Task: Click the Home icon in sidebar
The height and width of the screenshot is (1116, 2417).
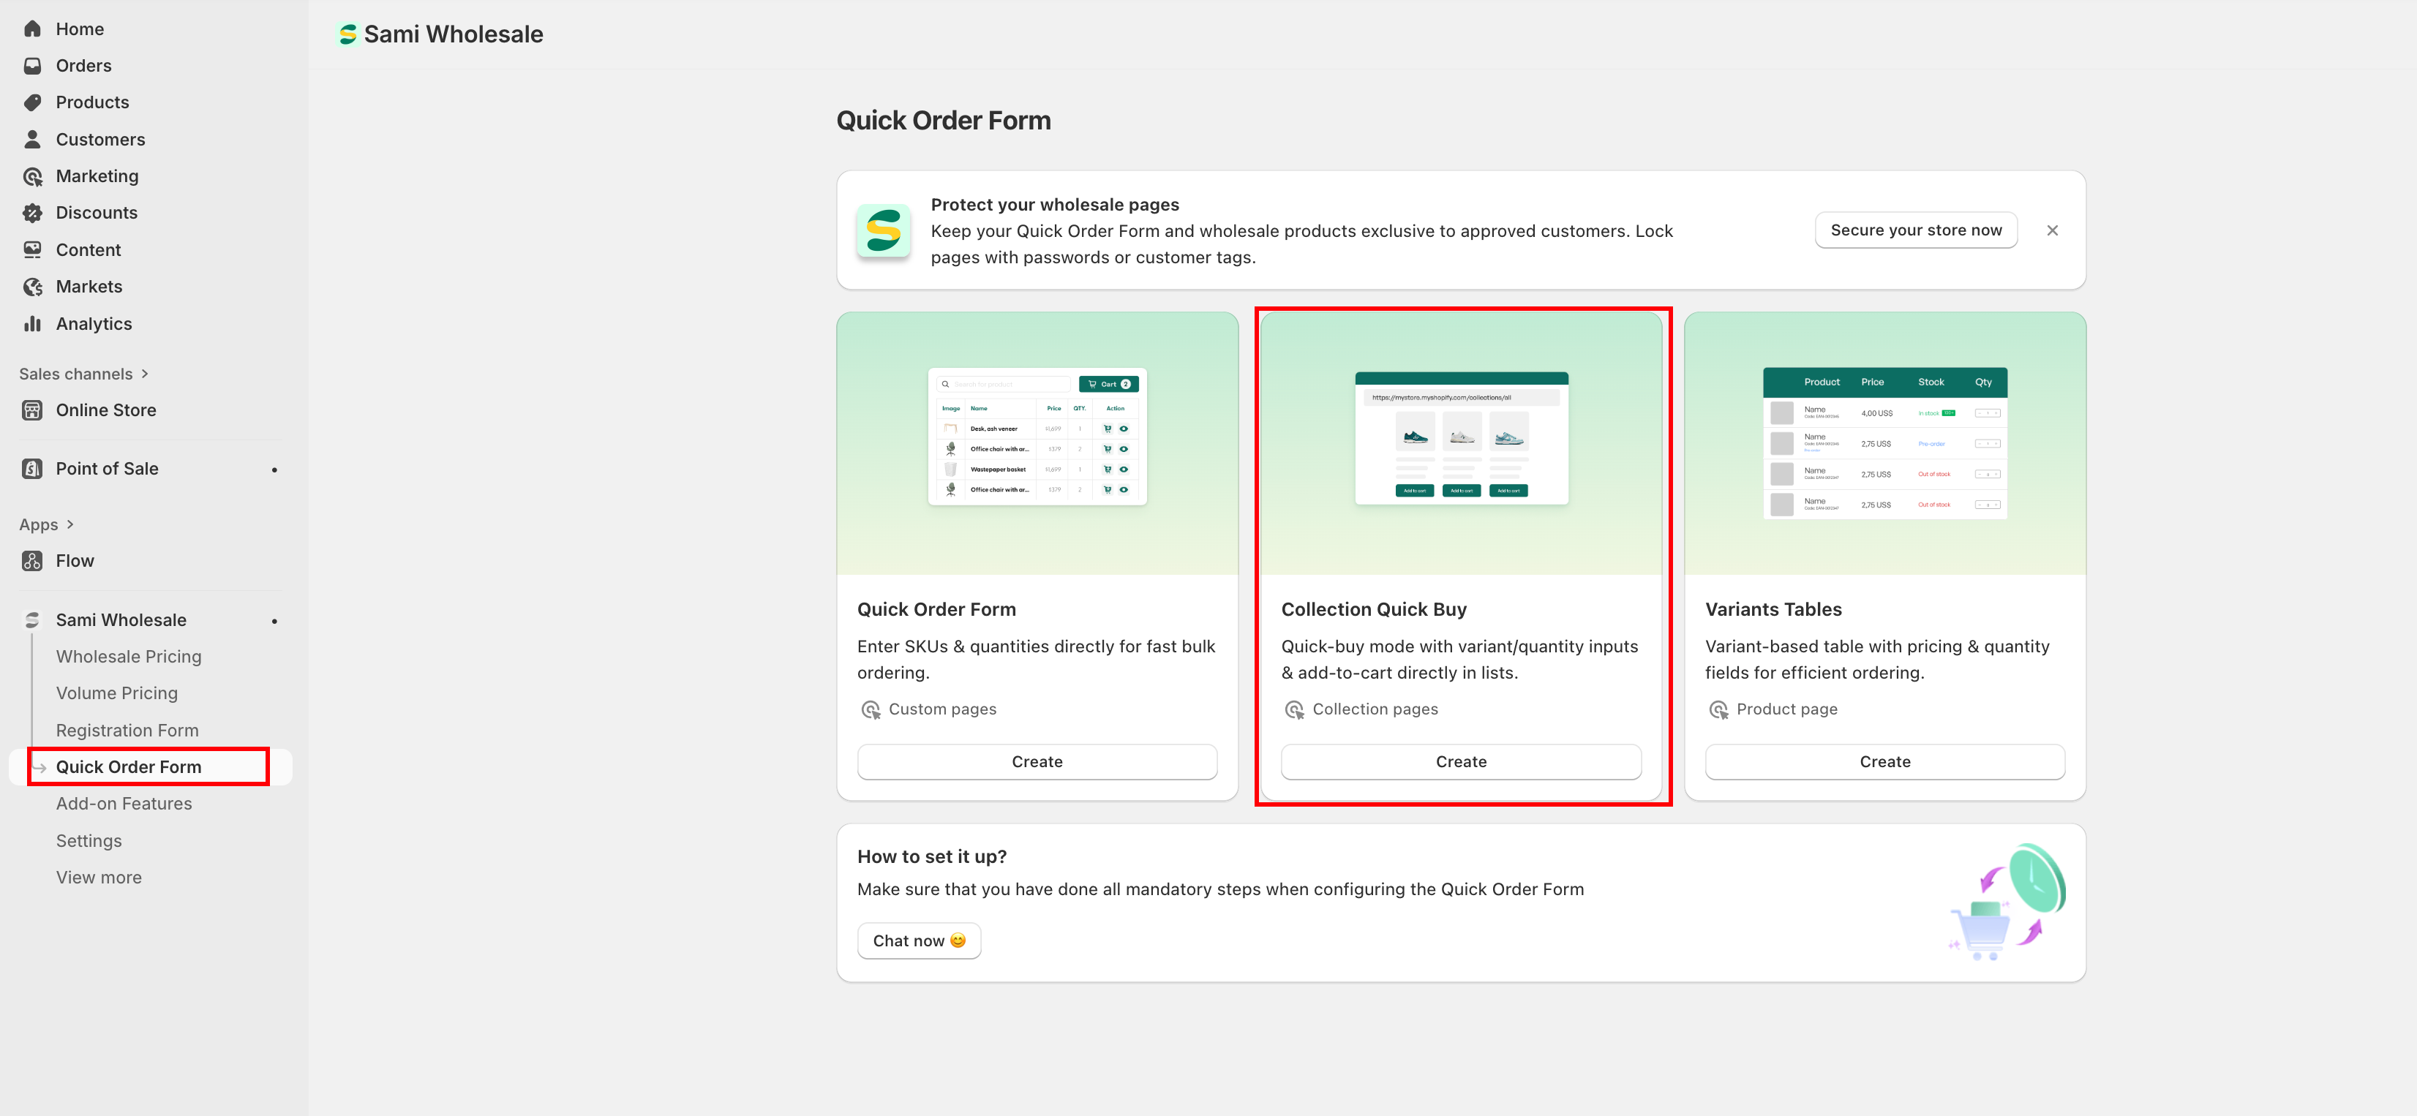Action: (x=33, y=29)
